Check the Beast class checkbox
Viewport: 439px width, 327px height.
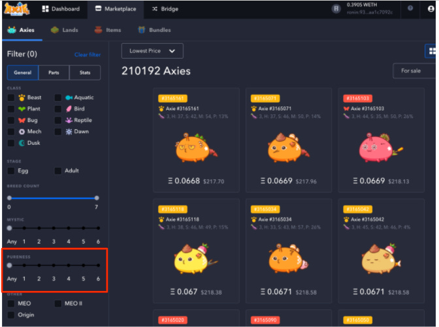pyautogui.click(x=11, y=98)
